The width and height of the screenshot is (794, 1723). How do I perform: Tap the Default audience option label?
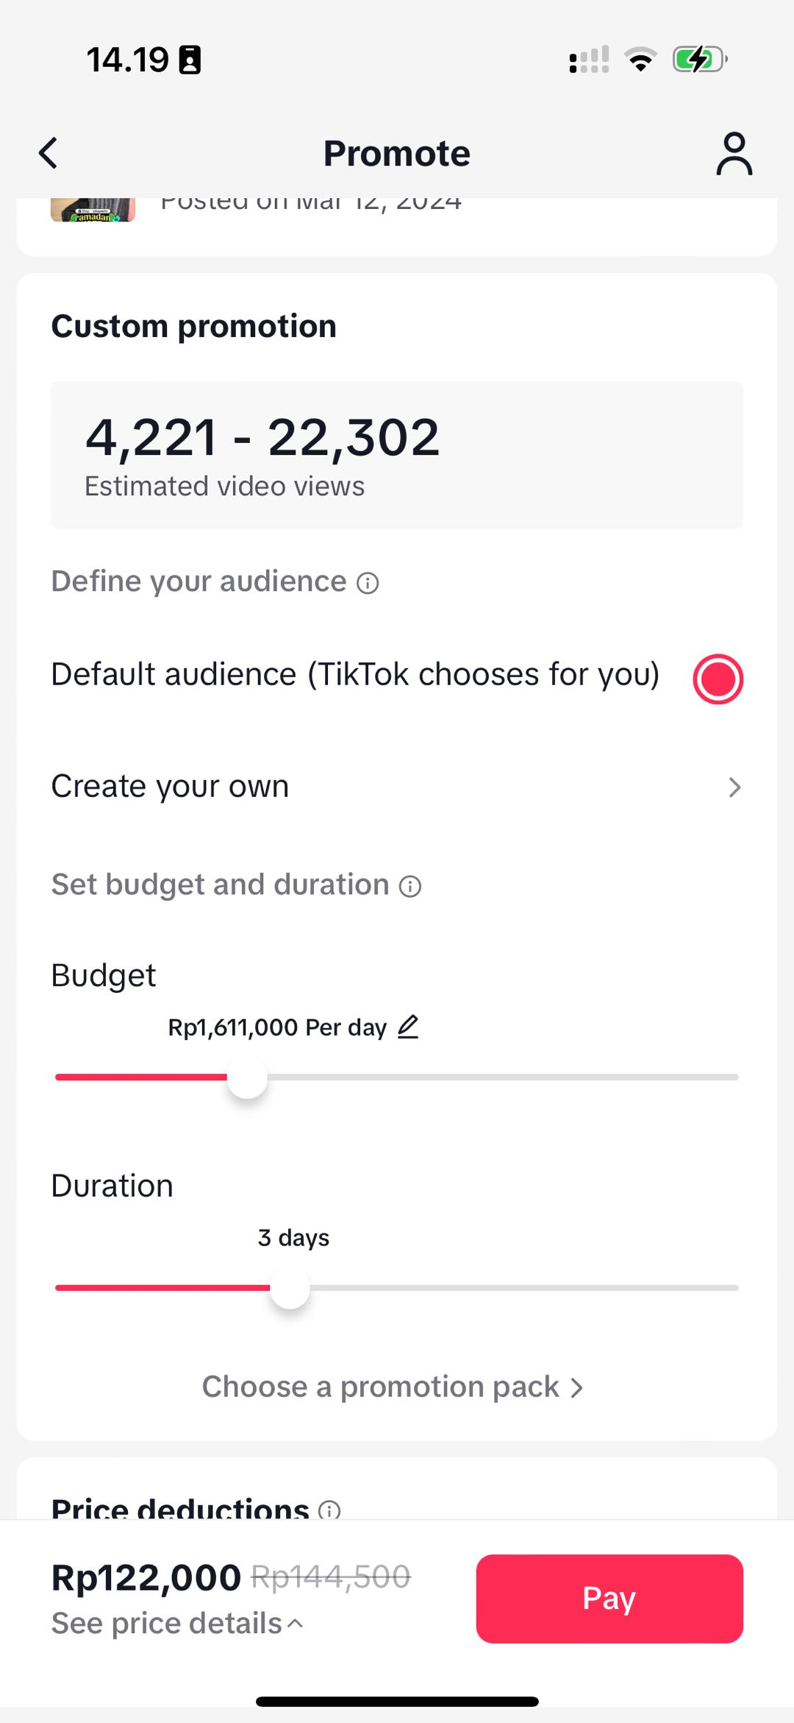coord(355,675)
